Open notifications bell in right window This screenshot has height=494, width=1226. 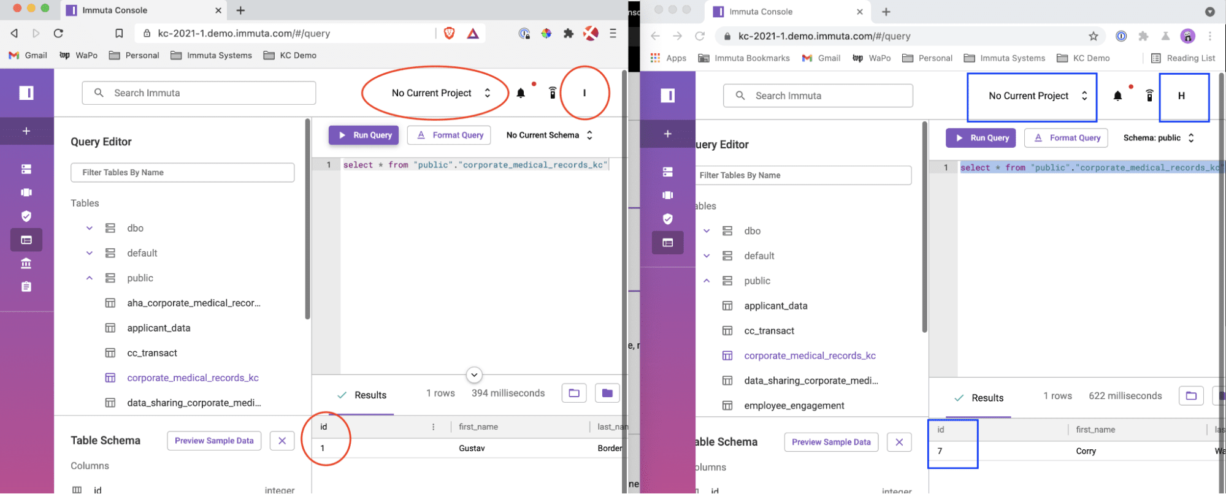(1117, 96)
